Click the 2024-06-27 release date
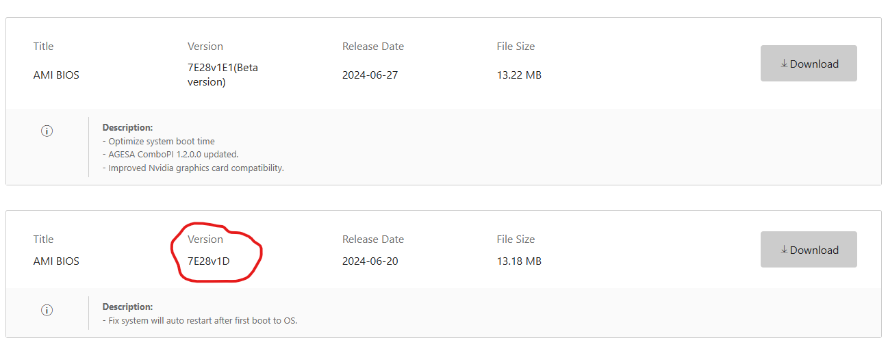Screen dimensions: 888x351 (370, 75)
